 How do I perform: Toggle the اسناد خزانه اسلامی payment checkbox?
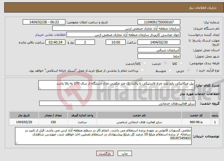point(142,70)
